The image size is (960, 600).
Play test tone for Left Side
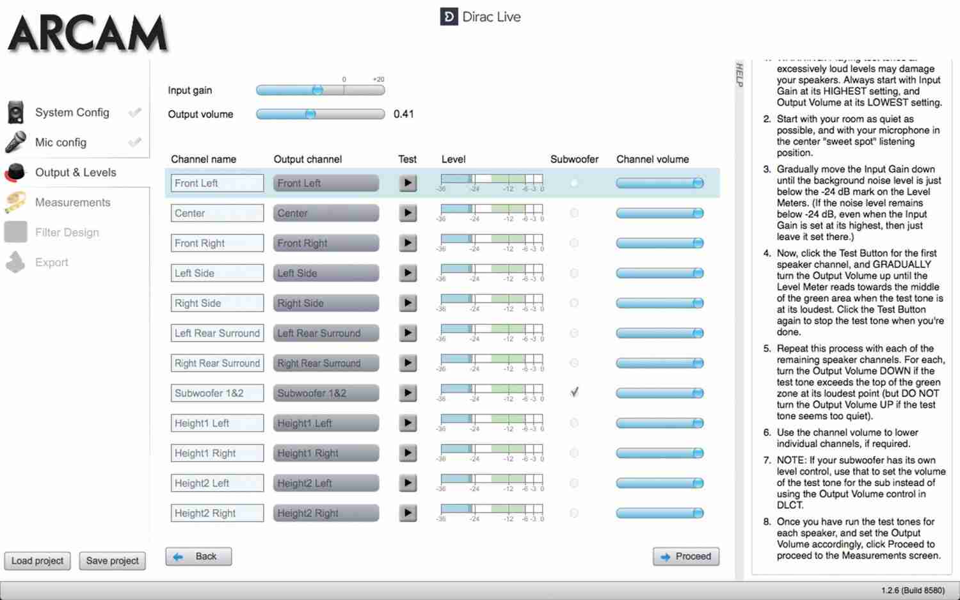(408, 273)
